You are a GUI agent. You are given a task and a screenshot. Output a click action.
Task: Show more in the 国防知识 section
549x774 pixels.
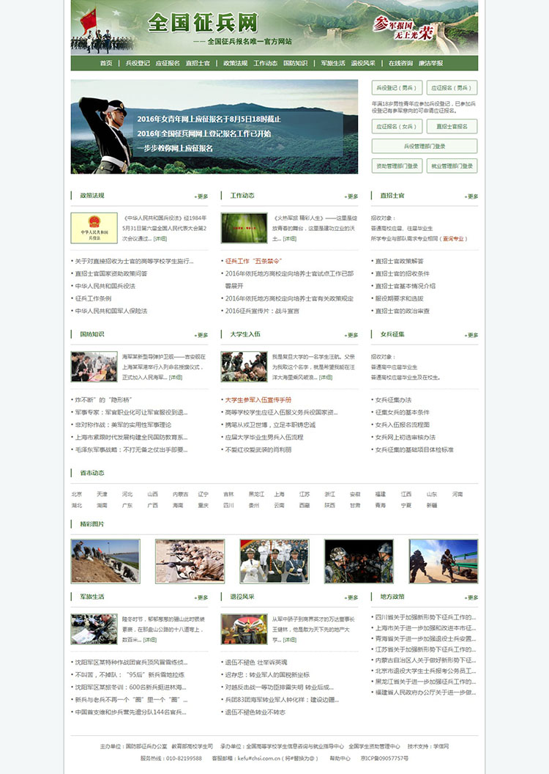click(x=201, y=335)
